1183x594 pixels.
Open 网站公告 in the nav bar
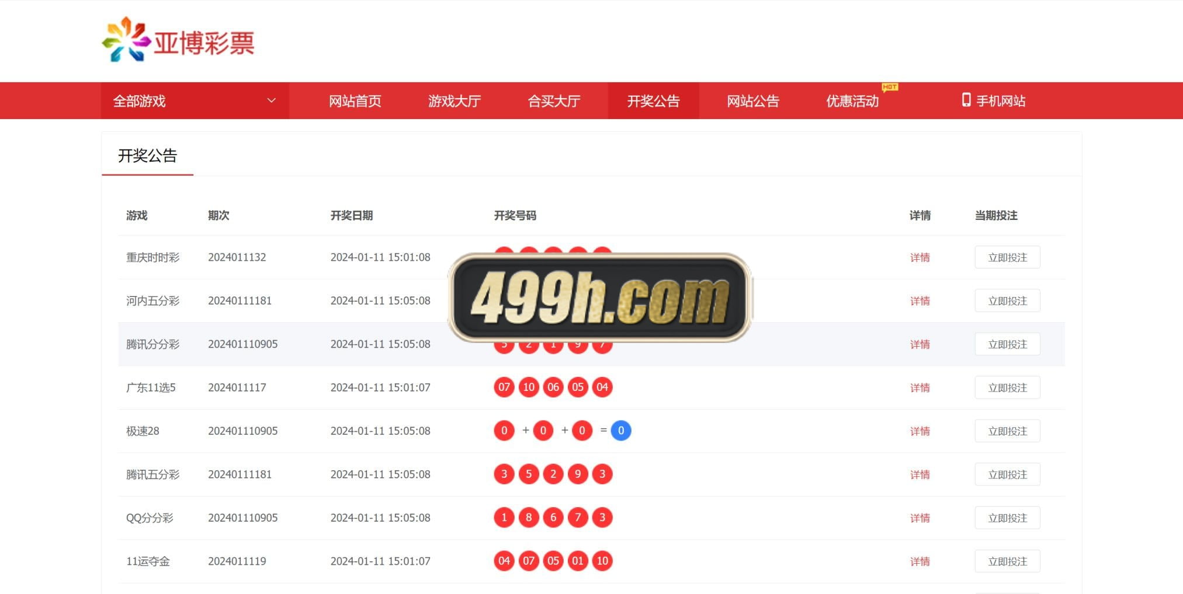pyautogui.click(x=753, y=101)
